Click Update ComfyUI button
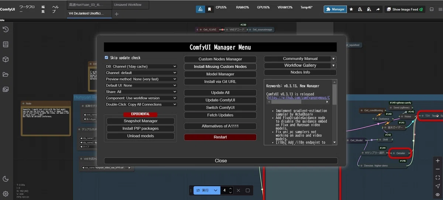The height and width of the screenshot is (200, 443). 220,100
